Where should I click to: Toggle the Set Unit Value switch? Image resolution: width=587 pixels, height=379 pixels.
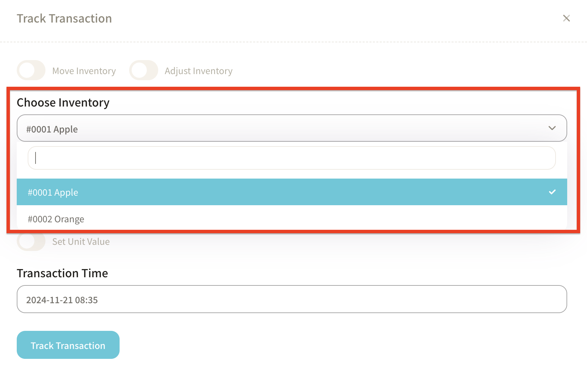(31, 242)
